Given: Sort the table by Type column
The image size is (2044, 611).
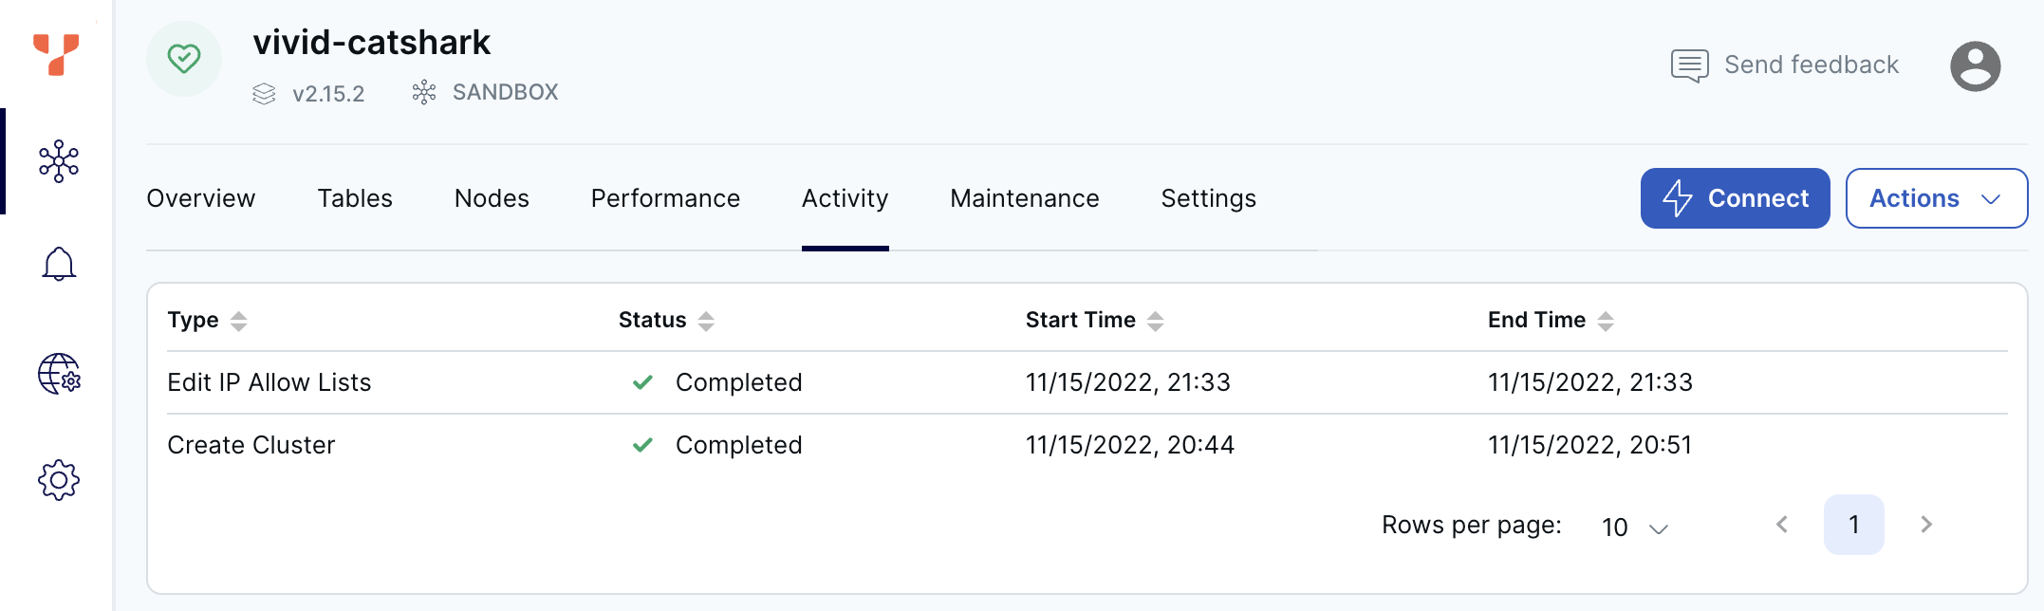Looking at the screenshot, I should 238,321.
